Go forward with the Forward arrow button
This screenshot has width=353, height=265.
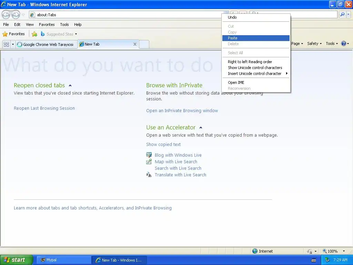(16, 14)
